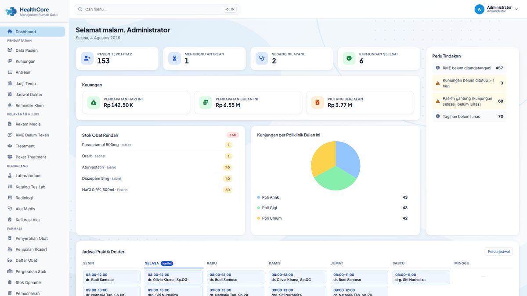Select the Selasa column header
The image size is (527, 296).
(x=174, y=264)
